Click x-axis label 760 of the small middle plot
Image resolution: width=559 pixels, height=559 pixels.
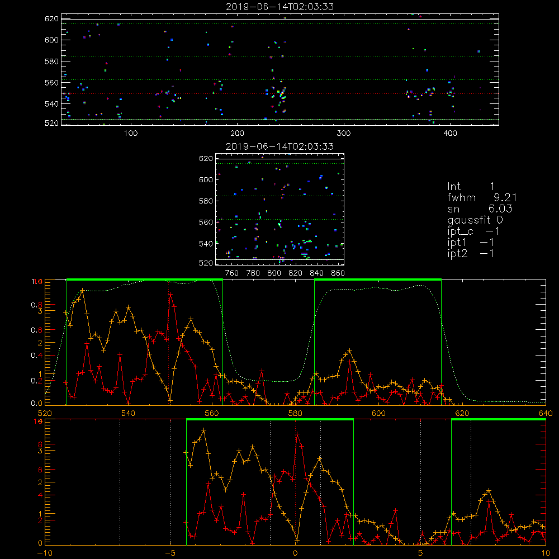coord(232,273)
